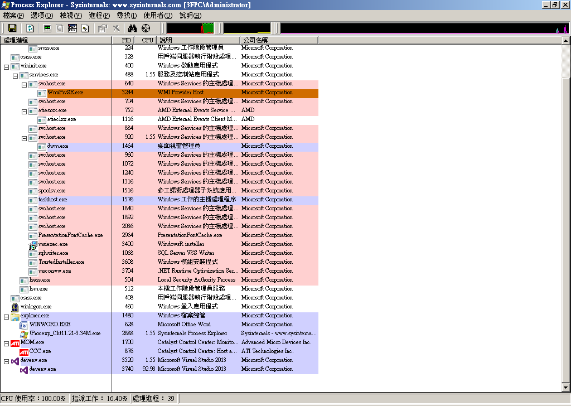Click the Find Window's Process target icon
The image size is (571, 406).
[146, 28]
